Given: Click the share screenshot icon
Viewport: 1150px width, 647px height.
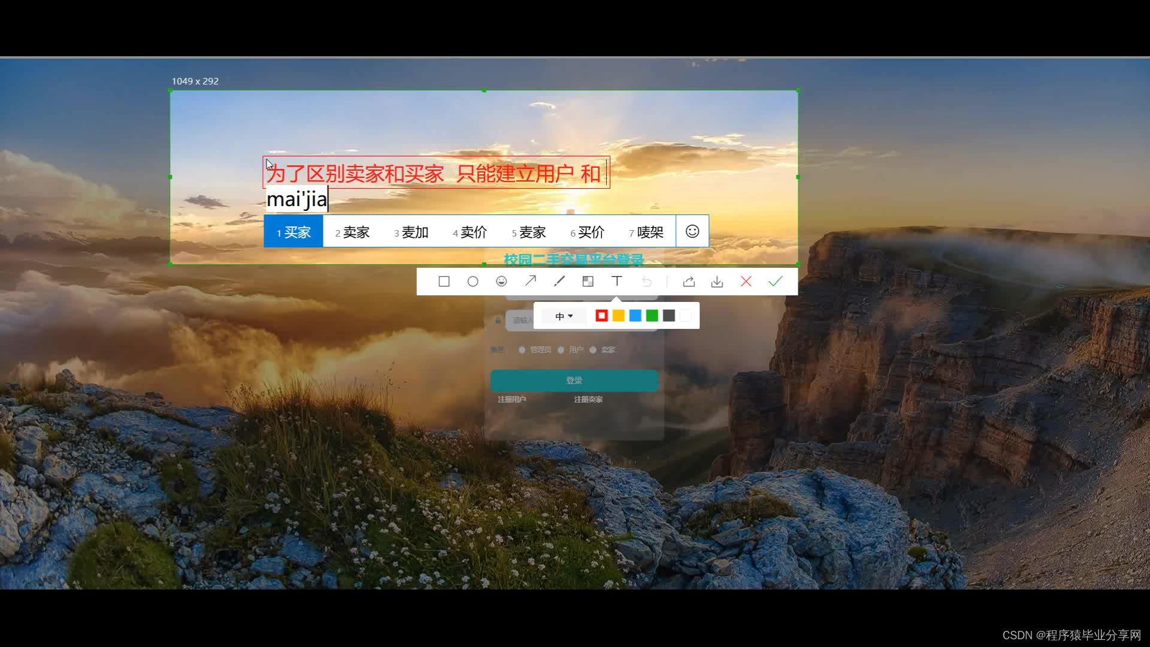Looking at the screenshot, I should 689,282.
